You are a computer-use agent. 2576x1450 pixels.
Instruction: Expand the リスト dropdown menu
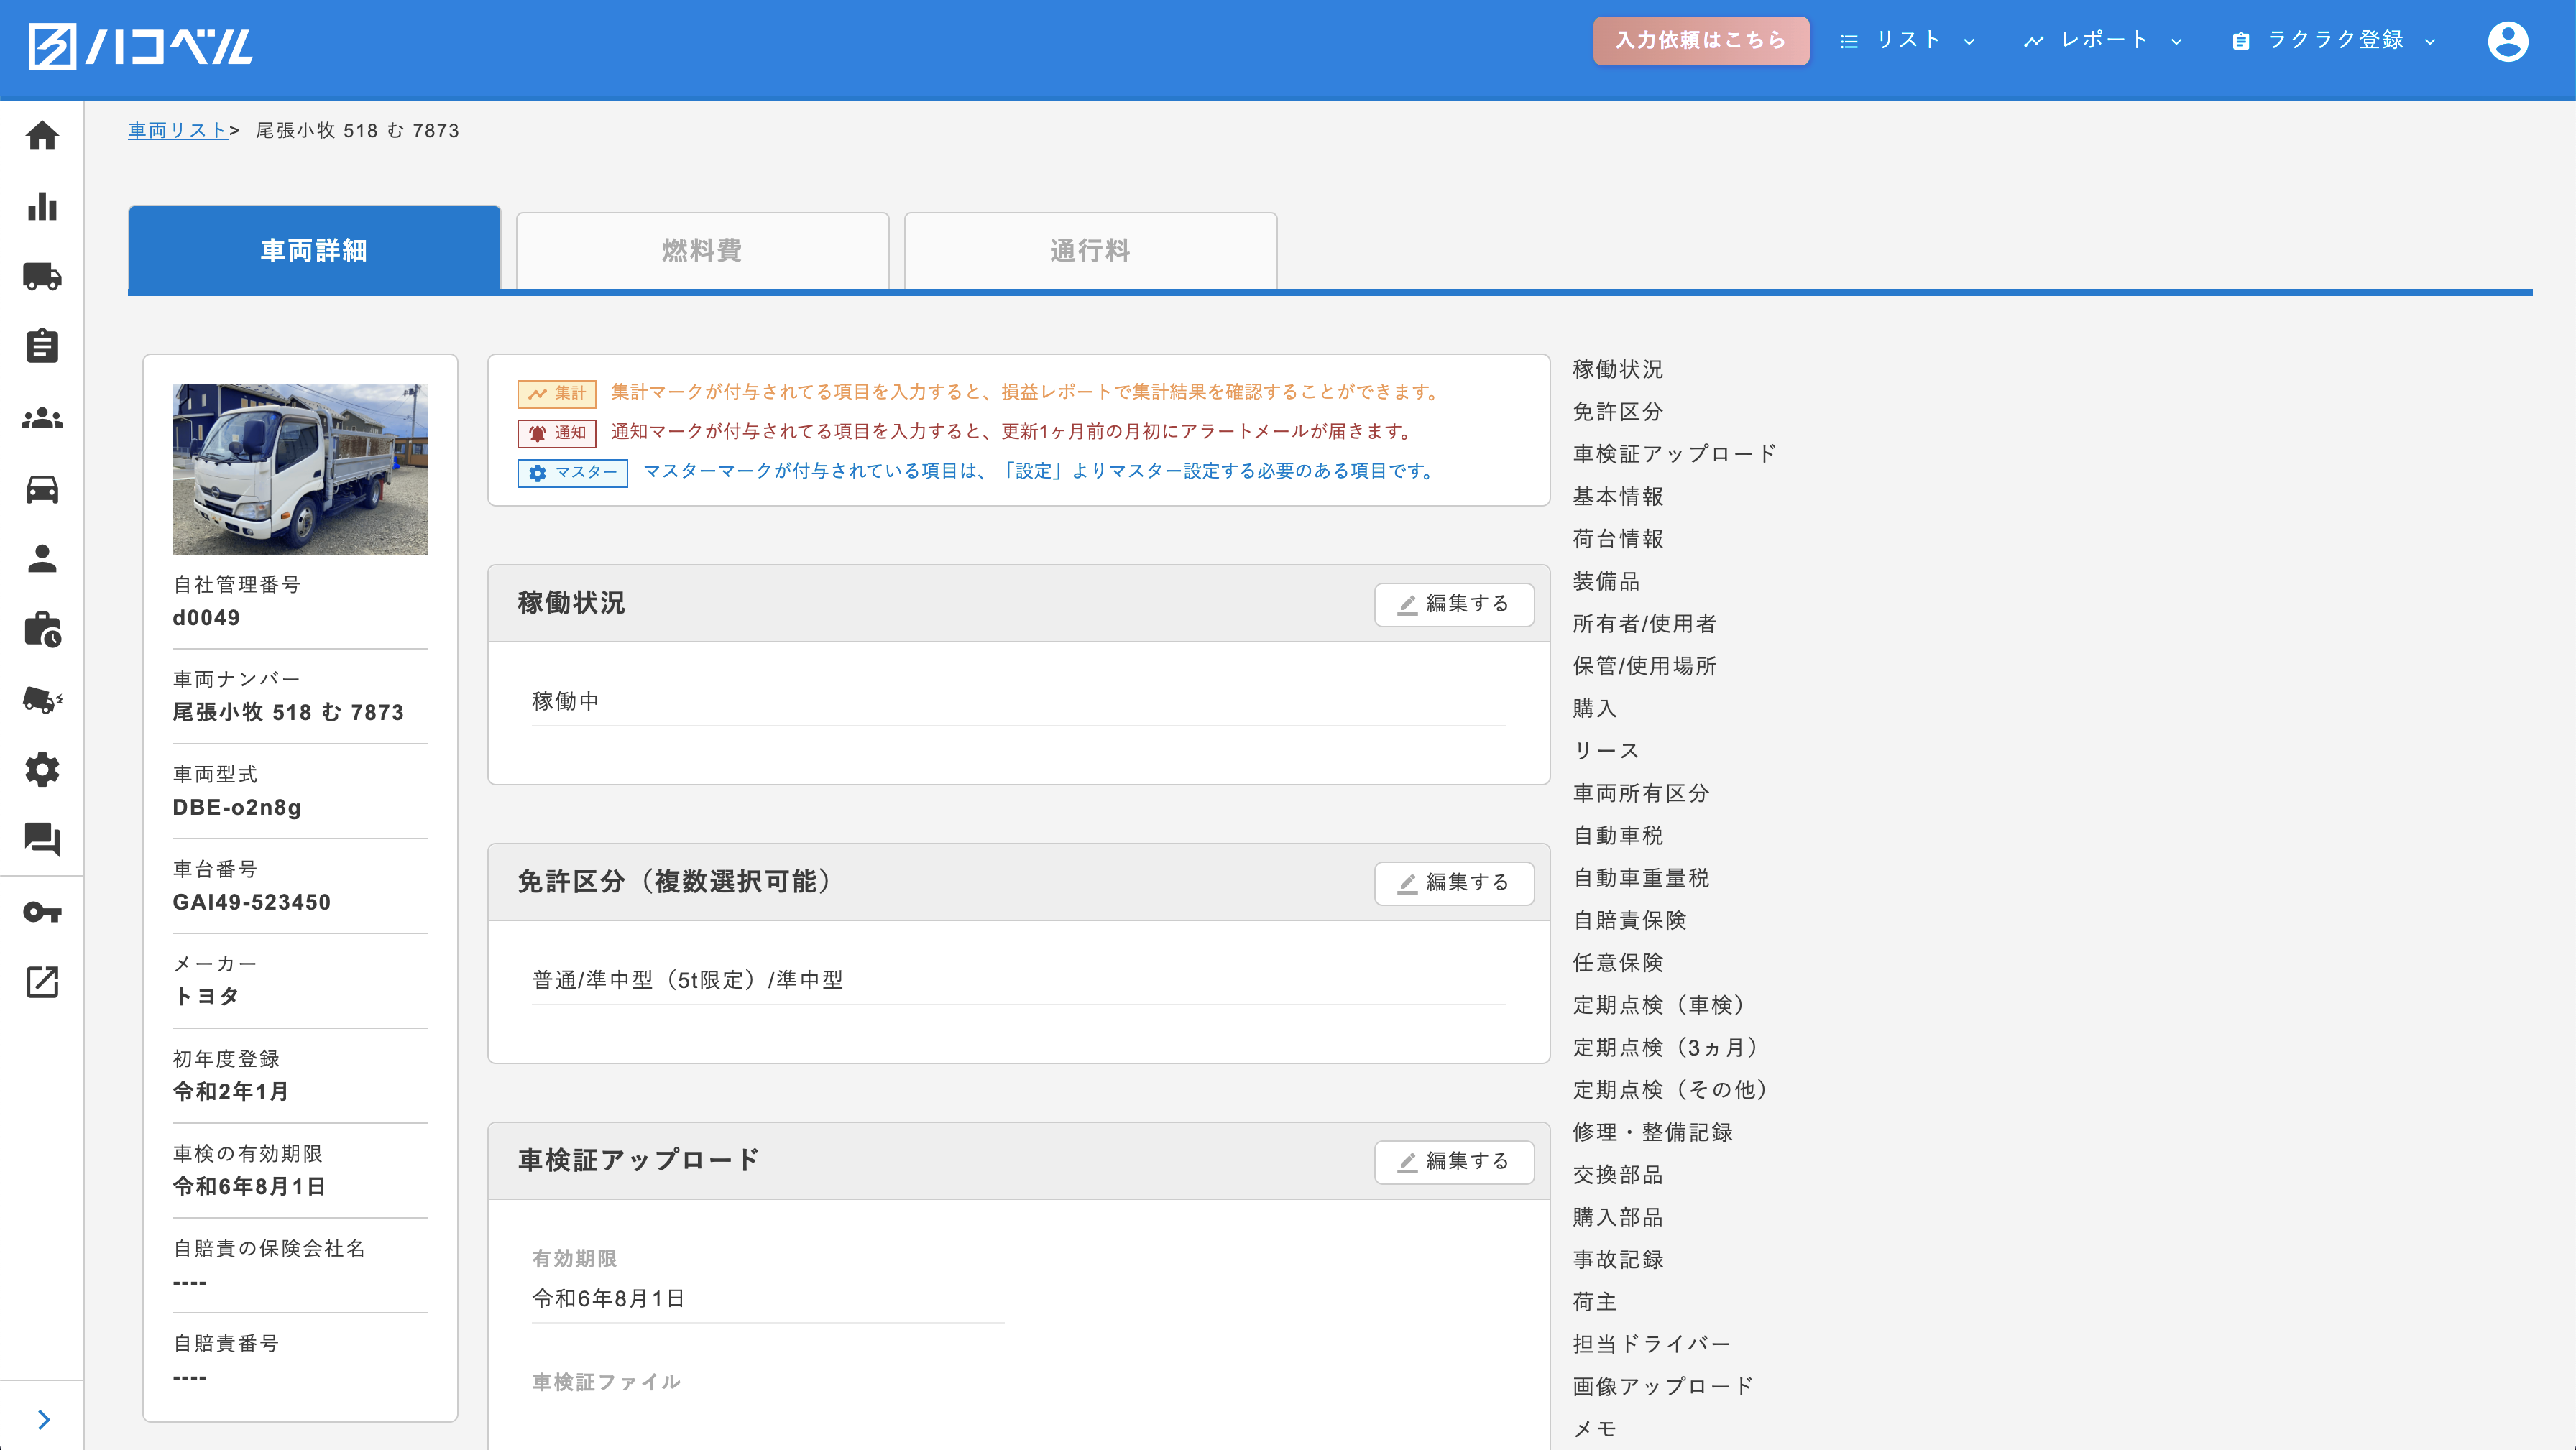point(1907,41)
